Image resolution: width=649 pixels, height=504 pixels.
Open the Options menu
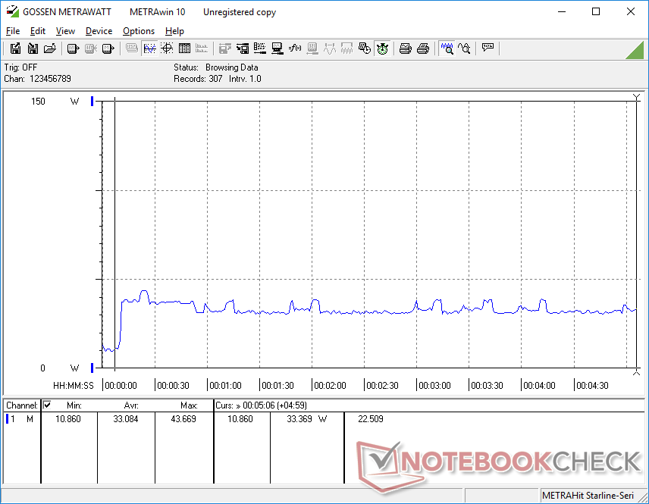[x=139, y=31]
